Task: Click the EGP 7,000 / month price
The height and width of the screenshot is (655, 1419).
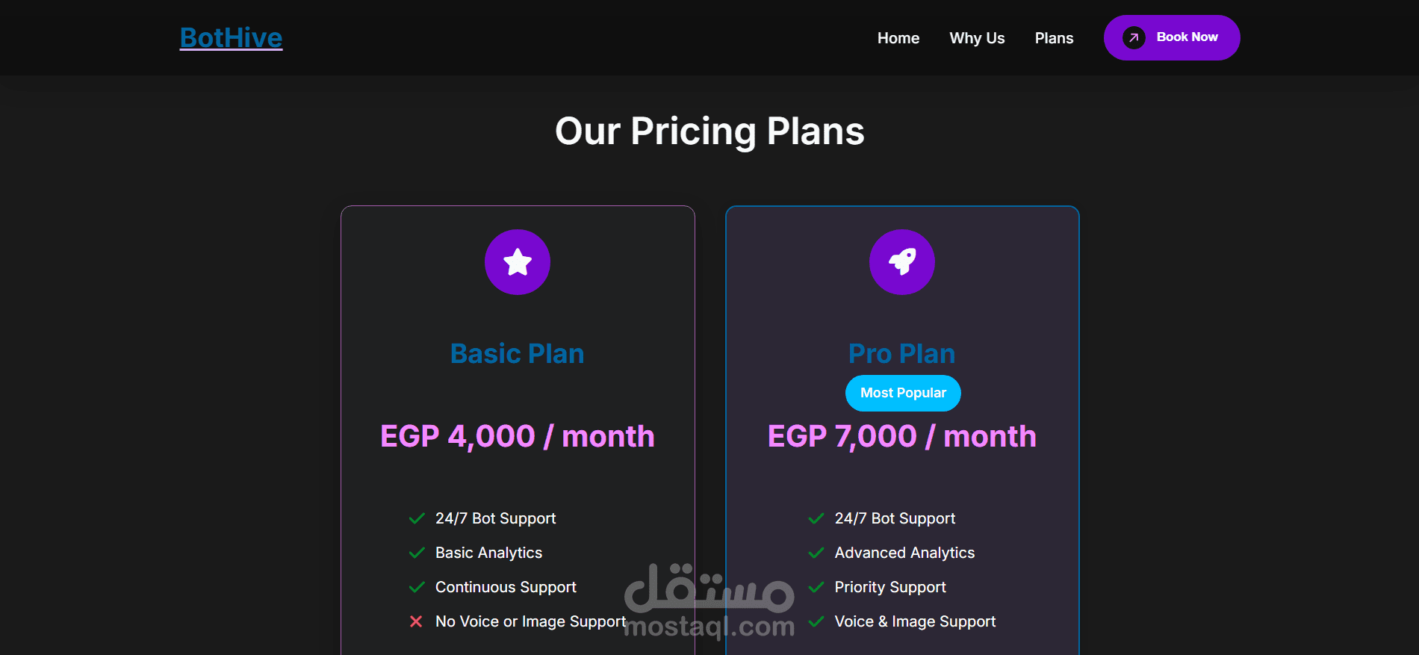Action: point(901,436)
